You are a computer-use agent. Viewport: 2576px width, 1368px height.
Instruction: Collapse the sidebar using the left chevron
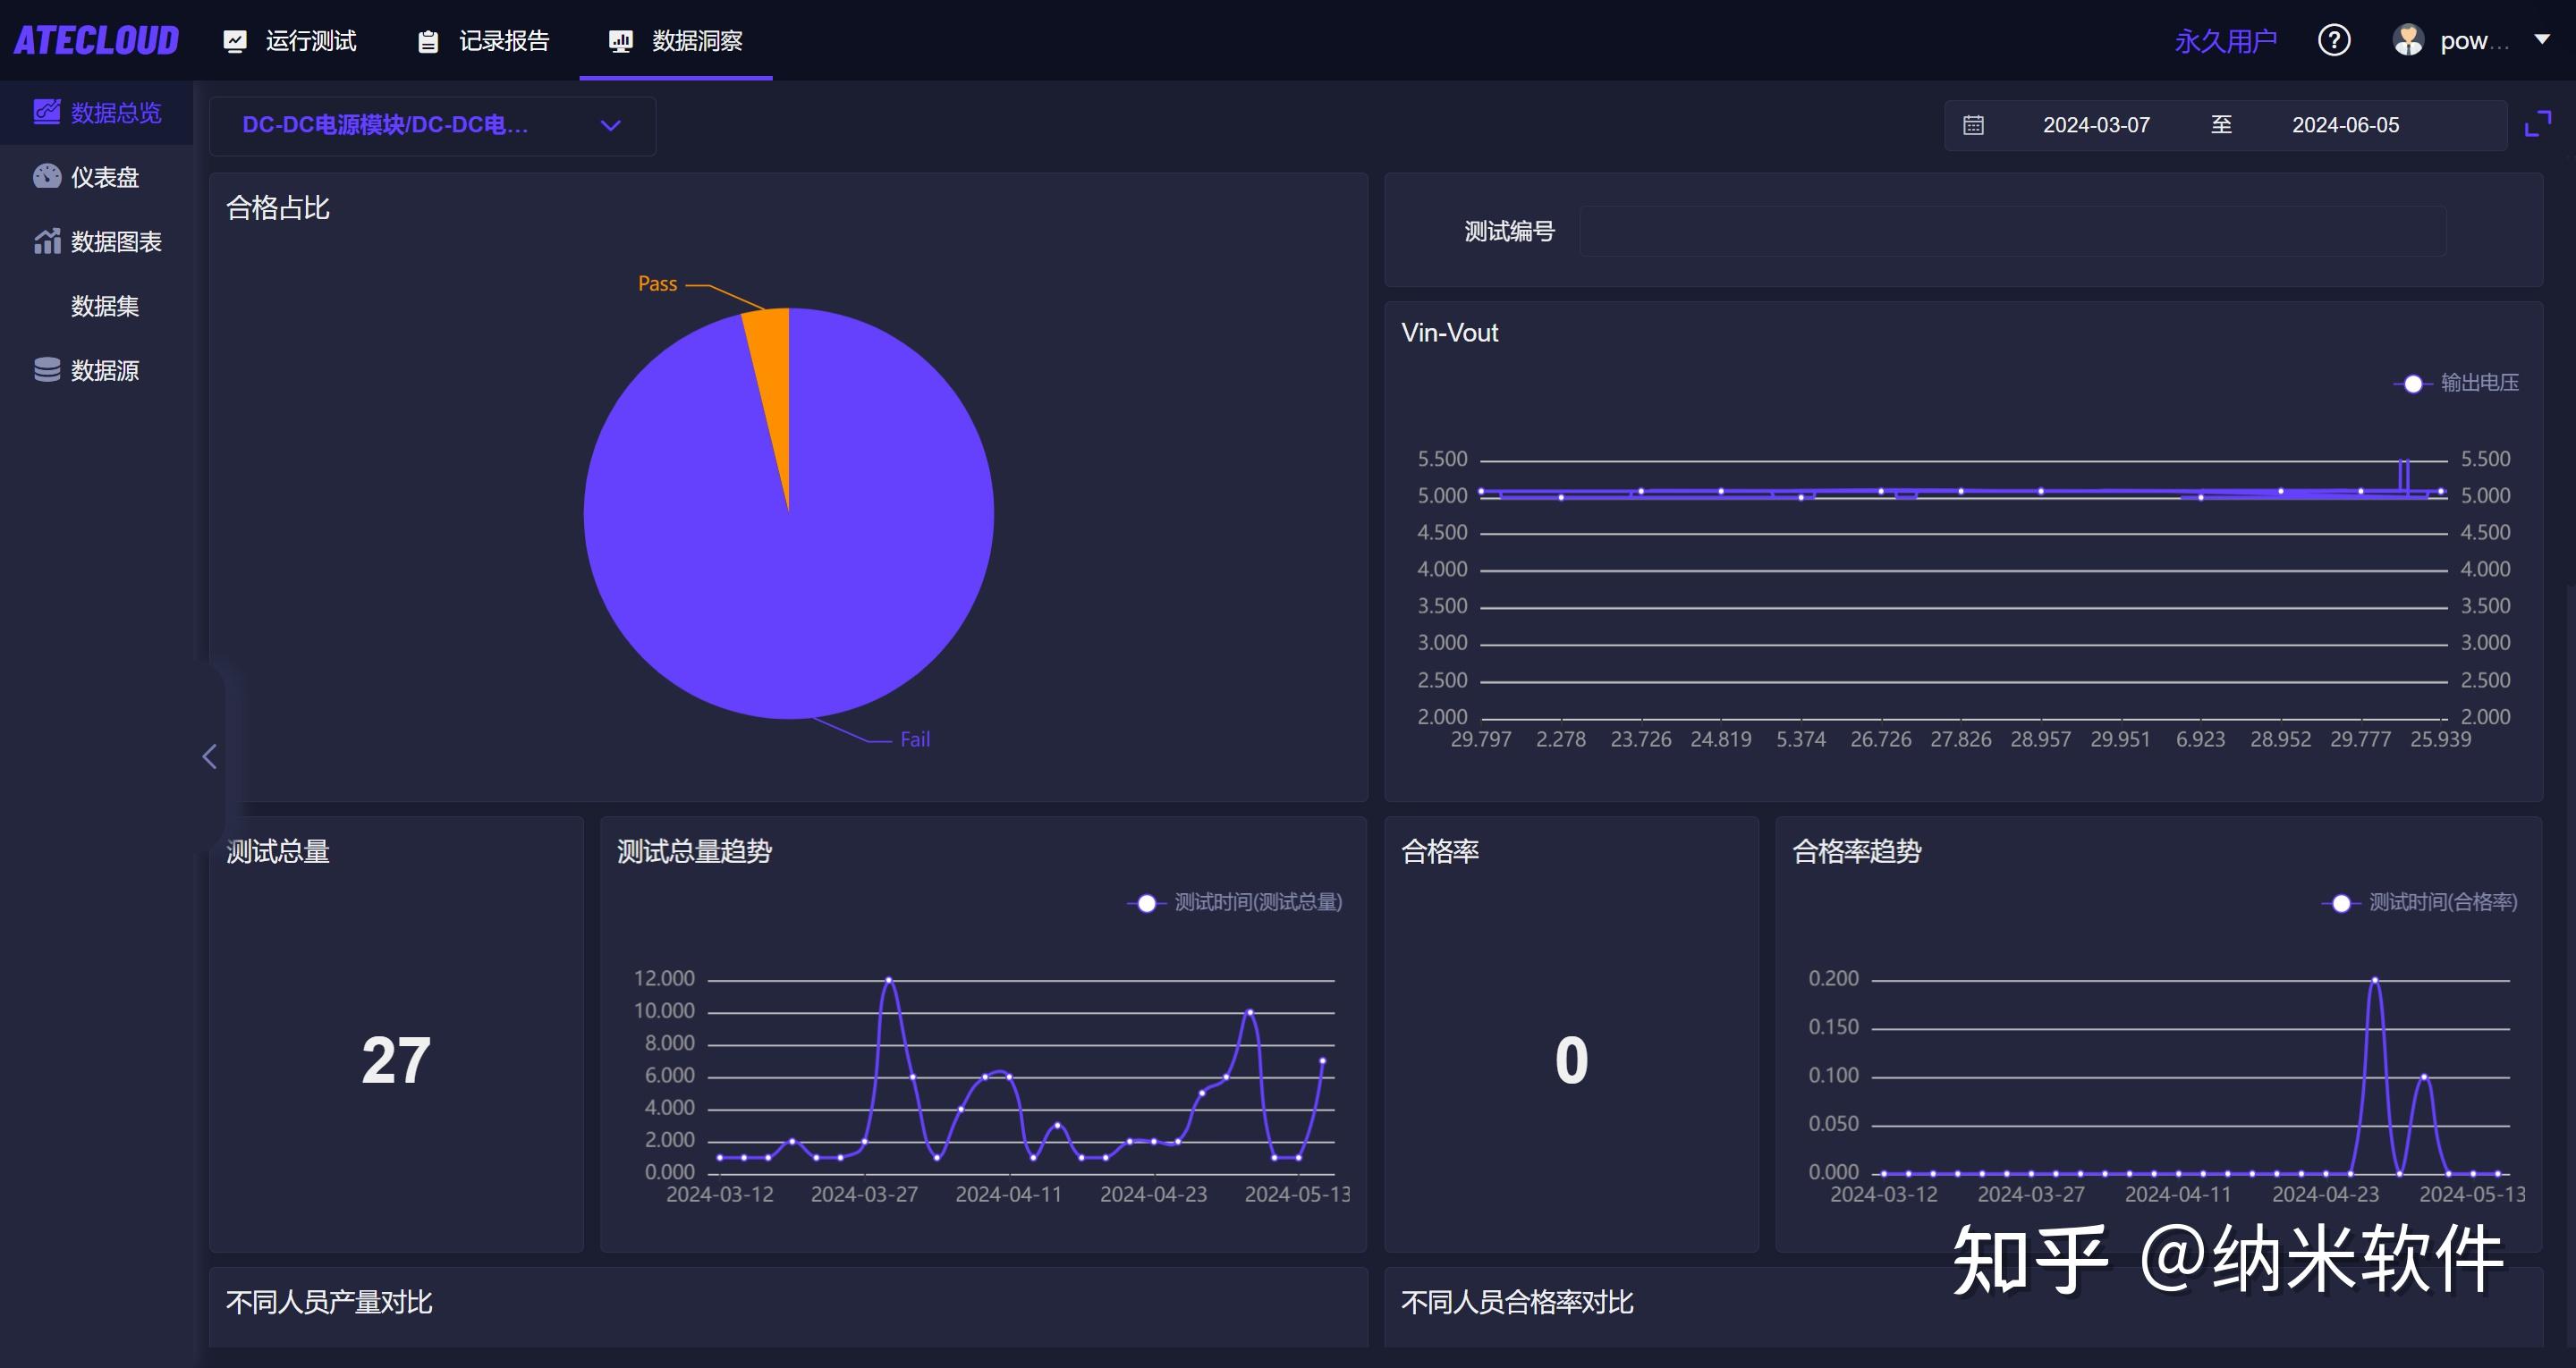point(210,756)
